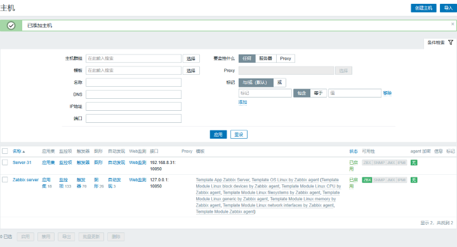Click into the DNS field
Viewport: 457px width, 247px height.
(133, 94)
